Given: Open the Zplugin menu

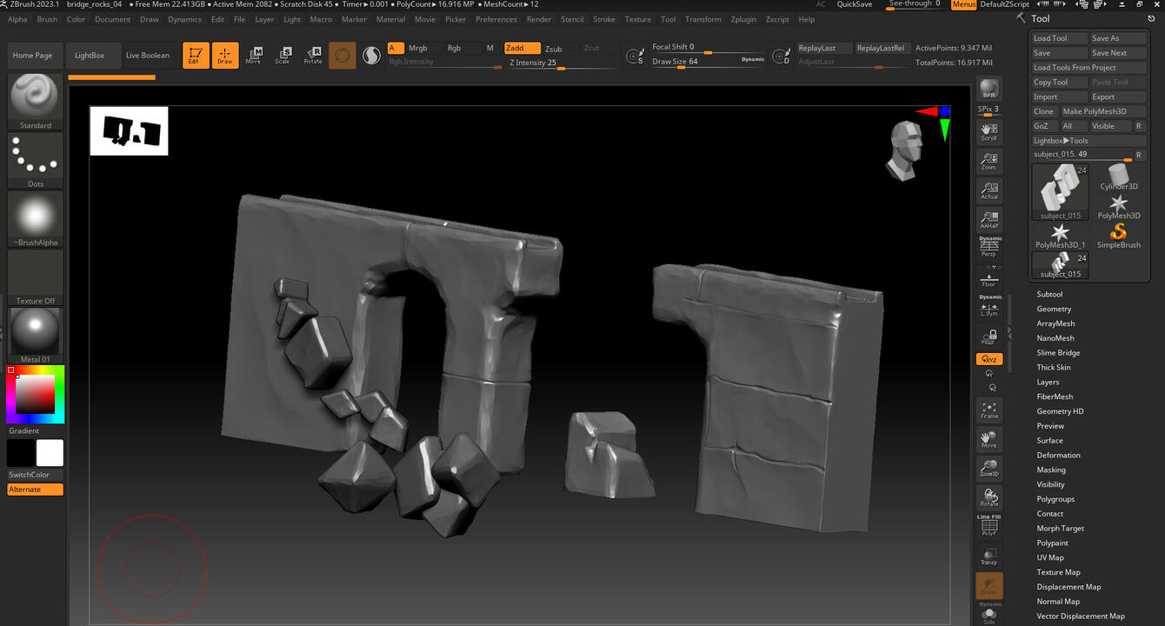Looking at the screenshot, I should [742, 19].
